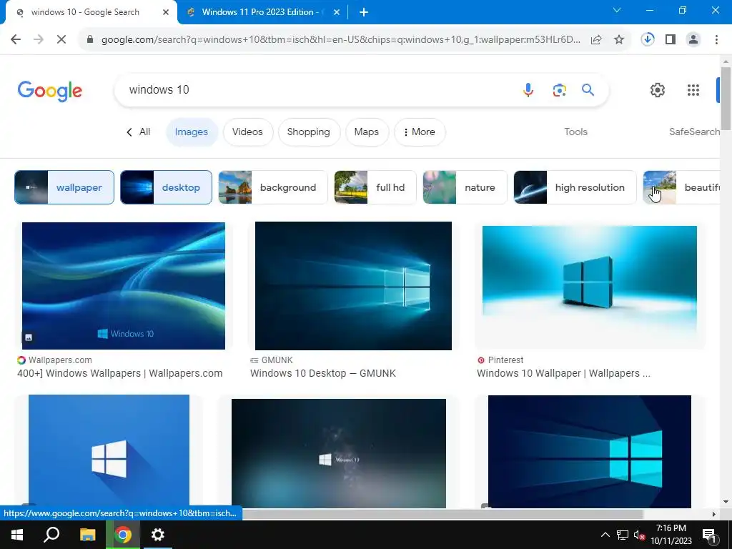This screenshot has width=732, height=549.
Task: Click the voice search microphone icon
Action: (x=528, y=89)
